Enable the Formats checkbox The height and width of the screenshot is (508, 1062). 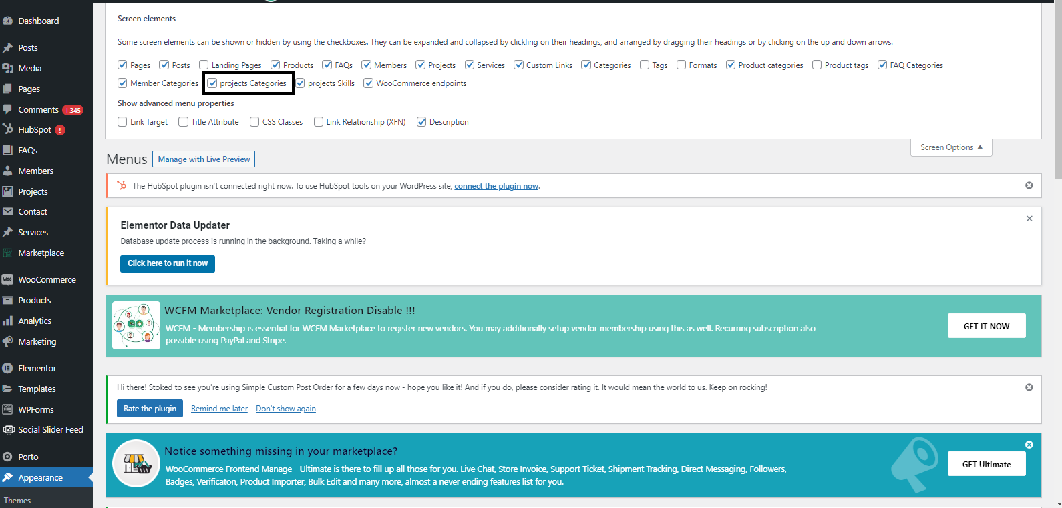coord(681,65)
